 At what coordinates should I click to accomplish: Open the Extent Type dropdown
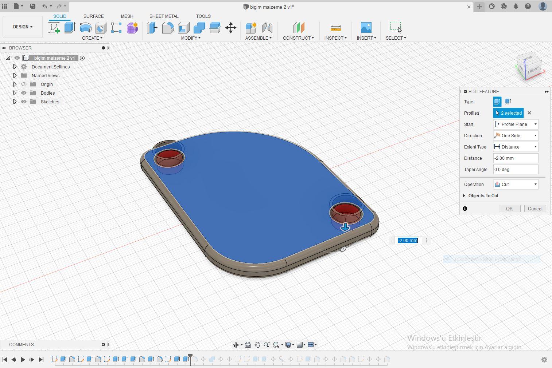[x=516, y=147]
